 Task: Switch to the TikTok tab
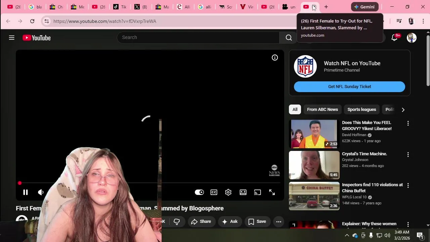120,7
